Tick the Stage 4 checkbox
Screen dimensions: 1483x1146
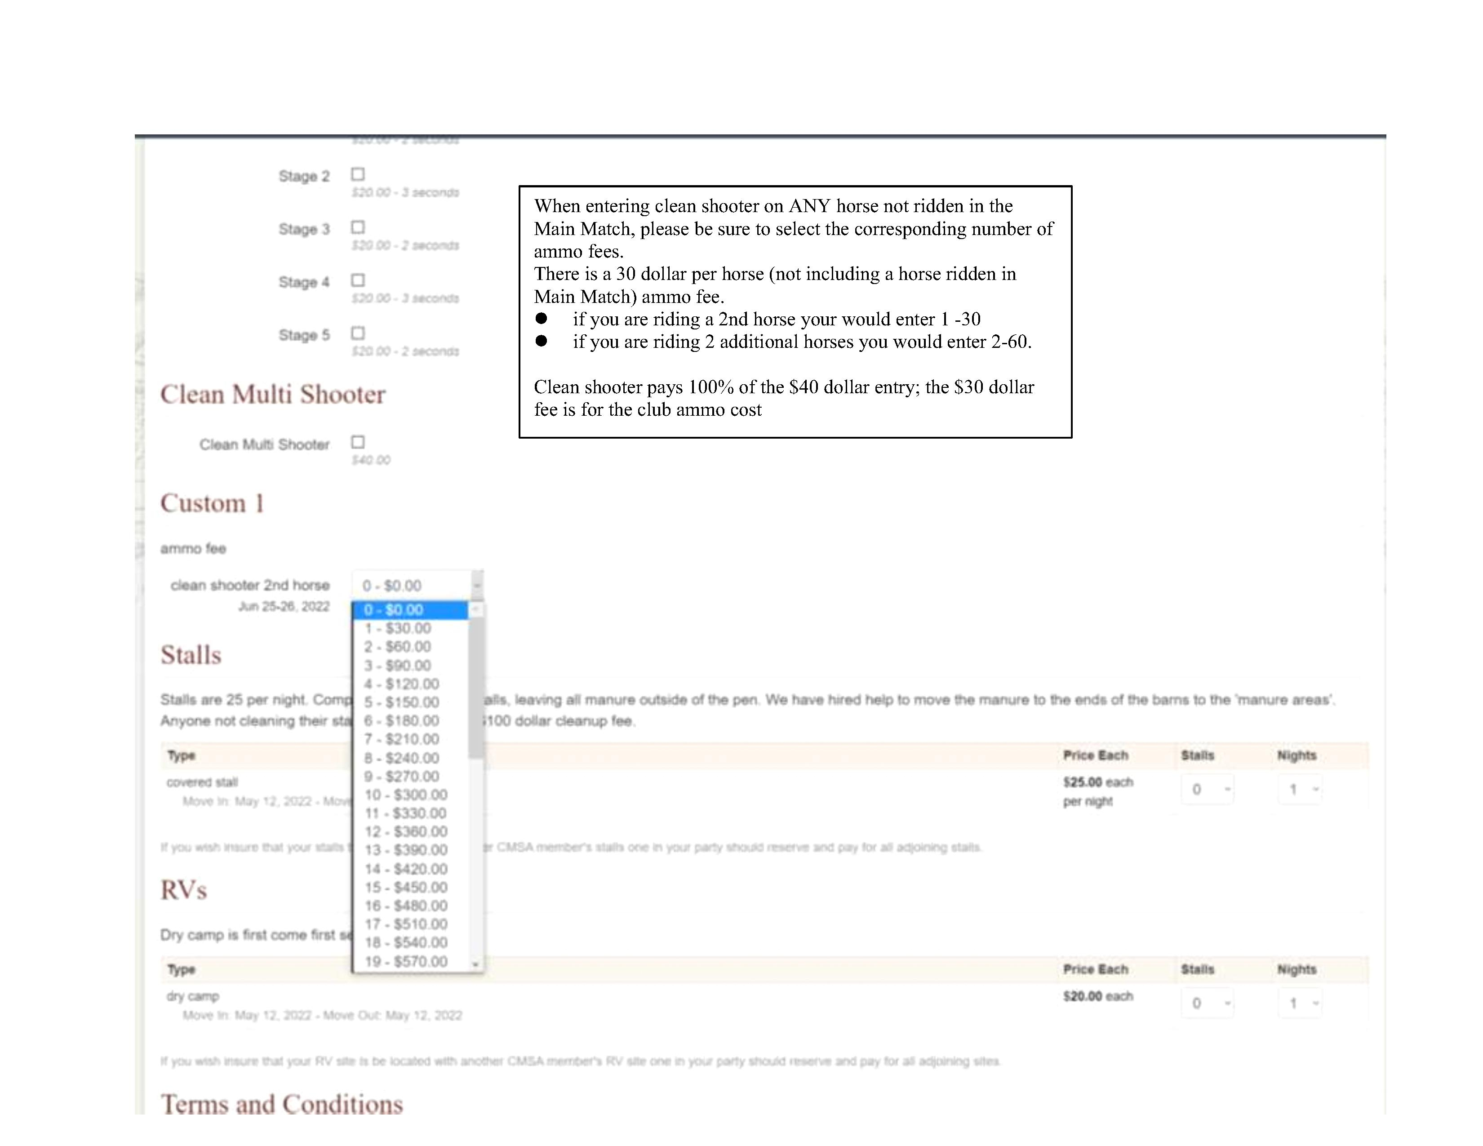[358, 280]
